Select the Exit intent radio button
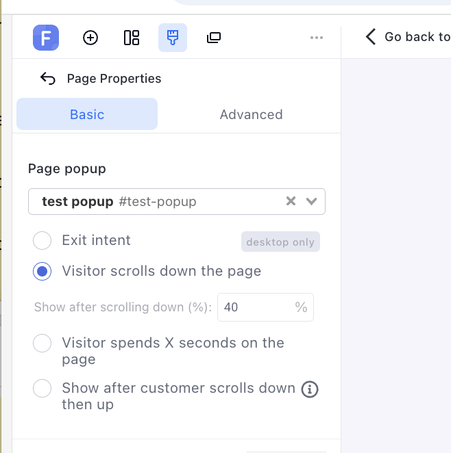 click(x=42, y=241)
